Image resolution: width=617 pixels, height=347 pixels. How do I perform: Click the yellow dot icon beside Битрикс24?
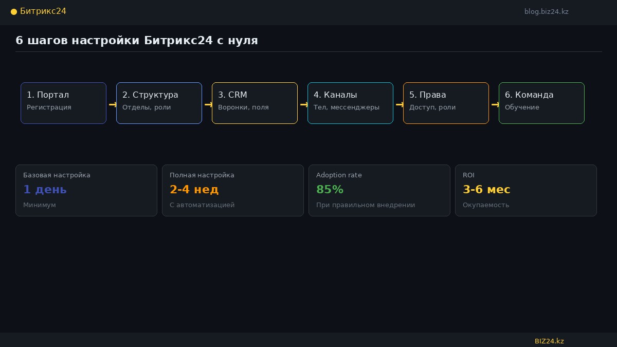(x=14, y=12)
